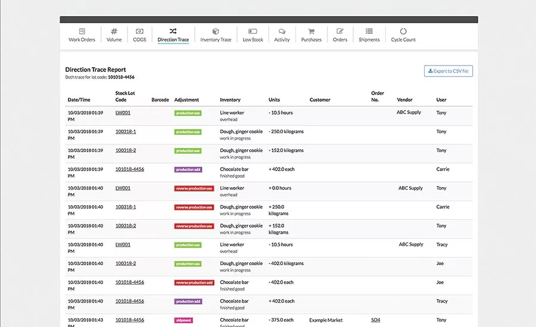The height and width of the screenshot is (327, 536).
Task: Click the Vendor column header
Action: pos(404,100)
